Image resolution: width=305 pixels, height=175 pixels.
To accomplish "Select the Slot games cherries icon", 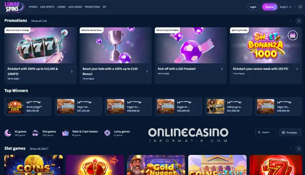I will (x=35, y=133).
